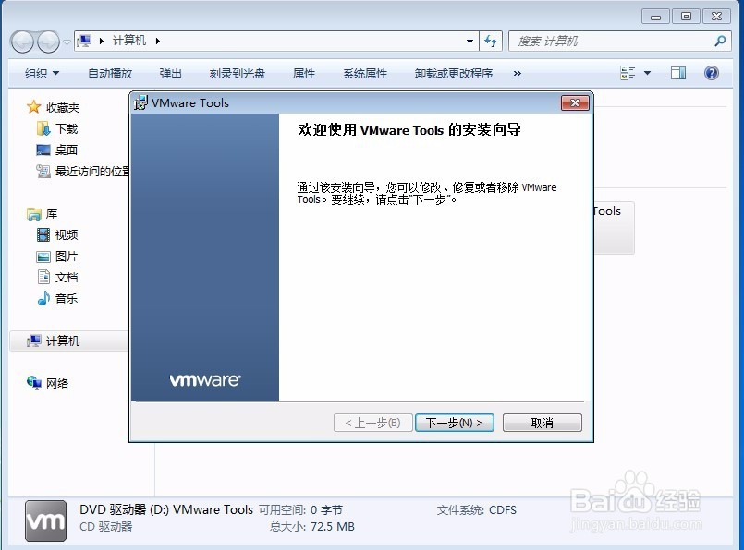Image resolution: width=744 pixels, height=550 pixels.
Task: Maximize the Explorer window
Action: pos(686,17)
